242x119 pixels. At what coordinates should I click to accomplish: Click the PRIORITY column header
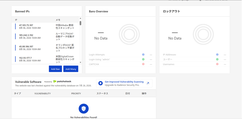coord(76,93)
